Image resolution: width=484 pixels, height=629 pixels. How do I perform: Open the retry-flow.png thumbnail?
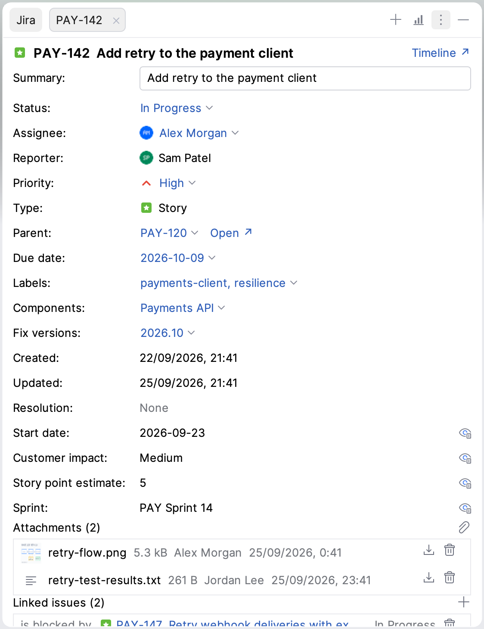(x=31, y=553)
